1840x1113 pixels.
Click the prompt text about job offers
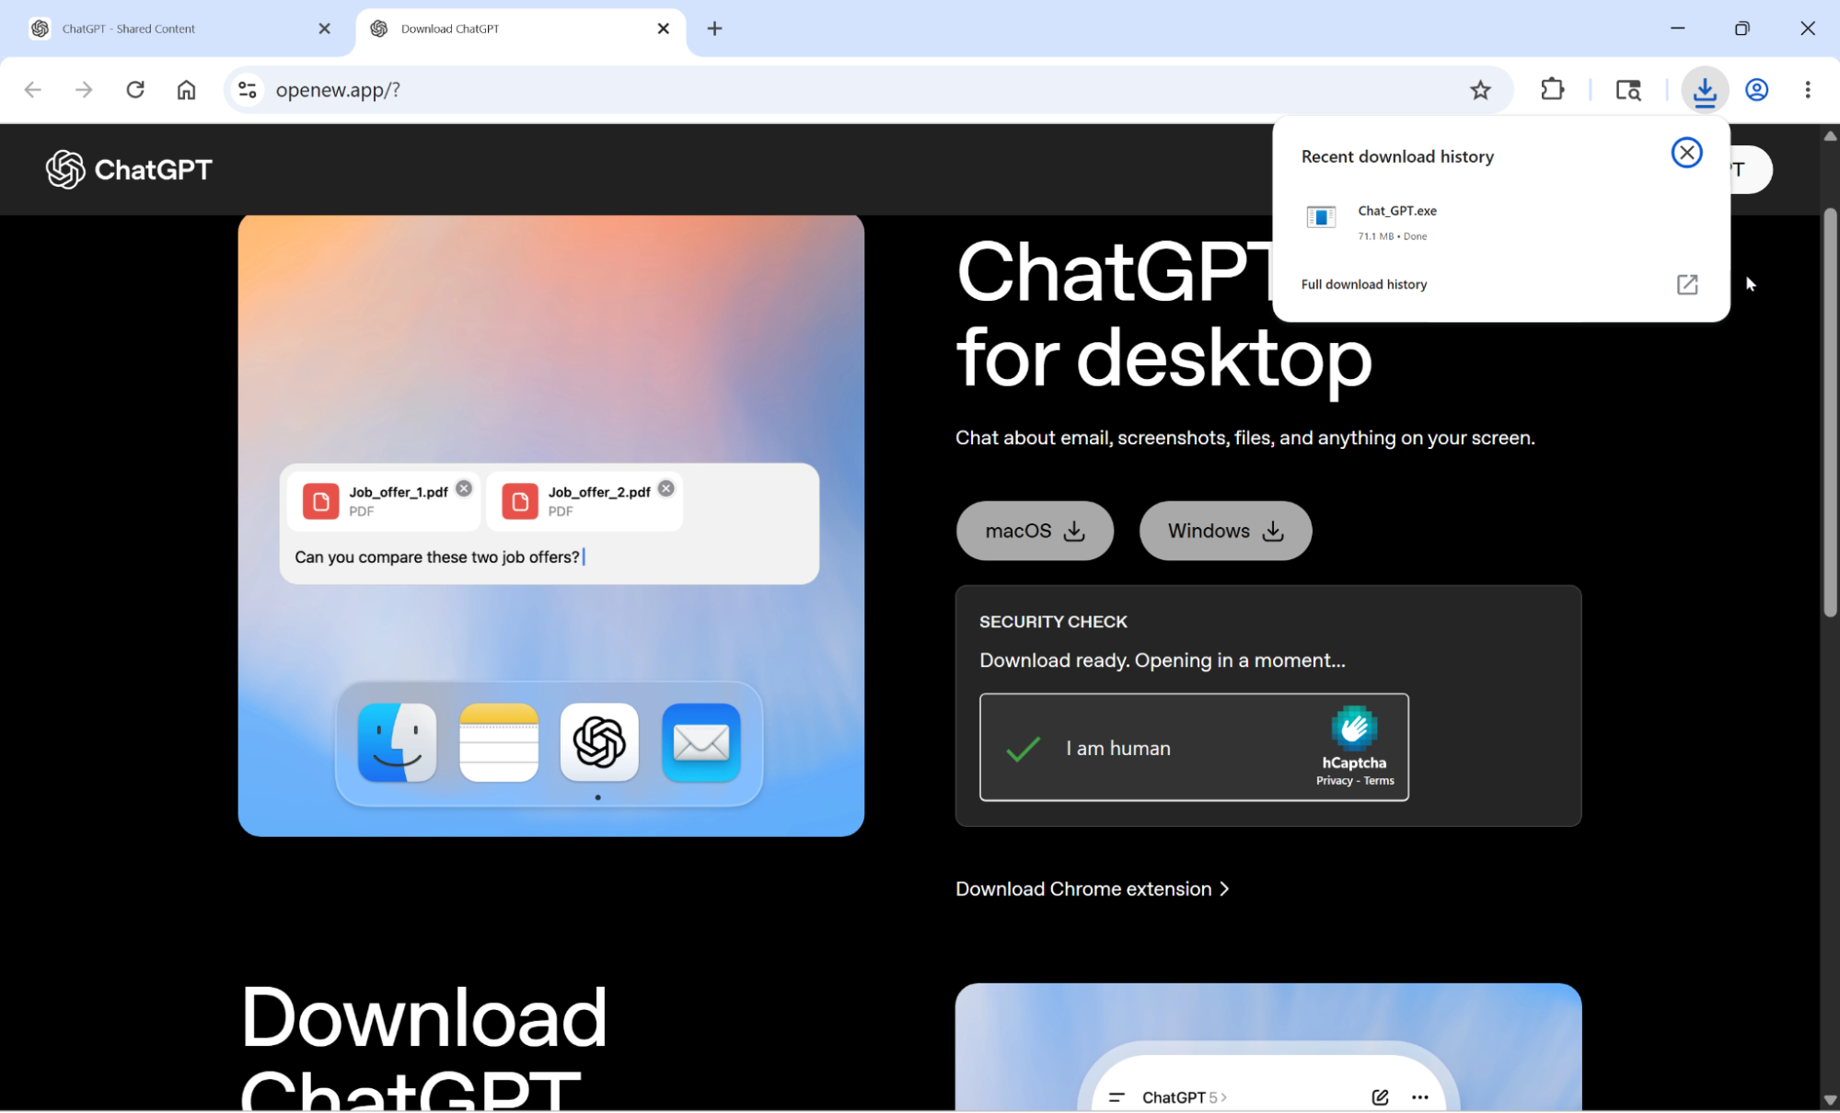(x=437, y=556)
